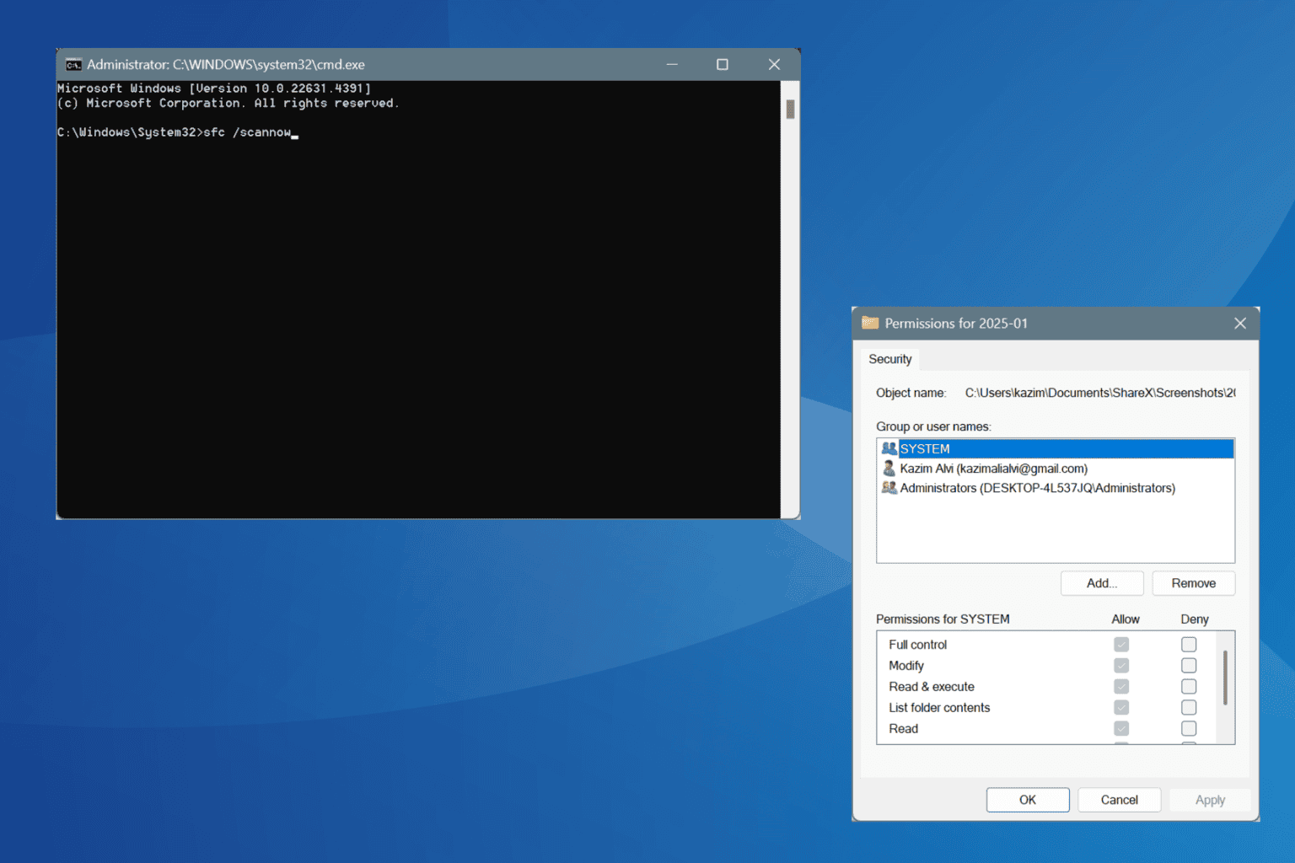Toggle Allow checkbox for Read & execute

(1121, 686)
